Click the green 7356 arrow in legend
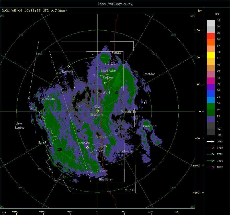The height and width of the screenshot is (215, 230). coord(211,161)
